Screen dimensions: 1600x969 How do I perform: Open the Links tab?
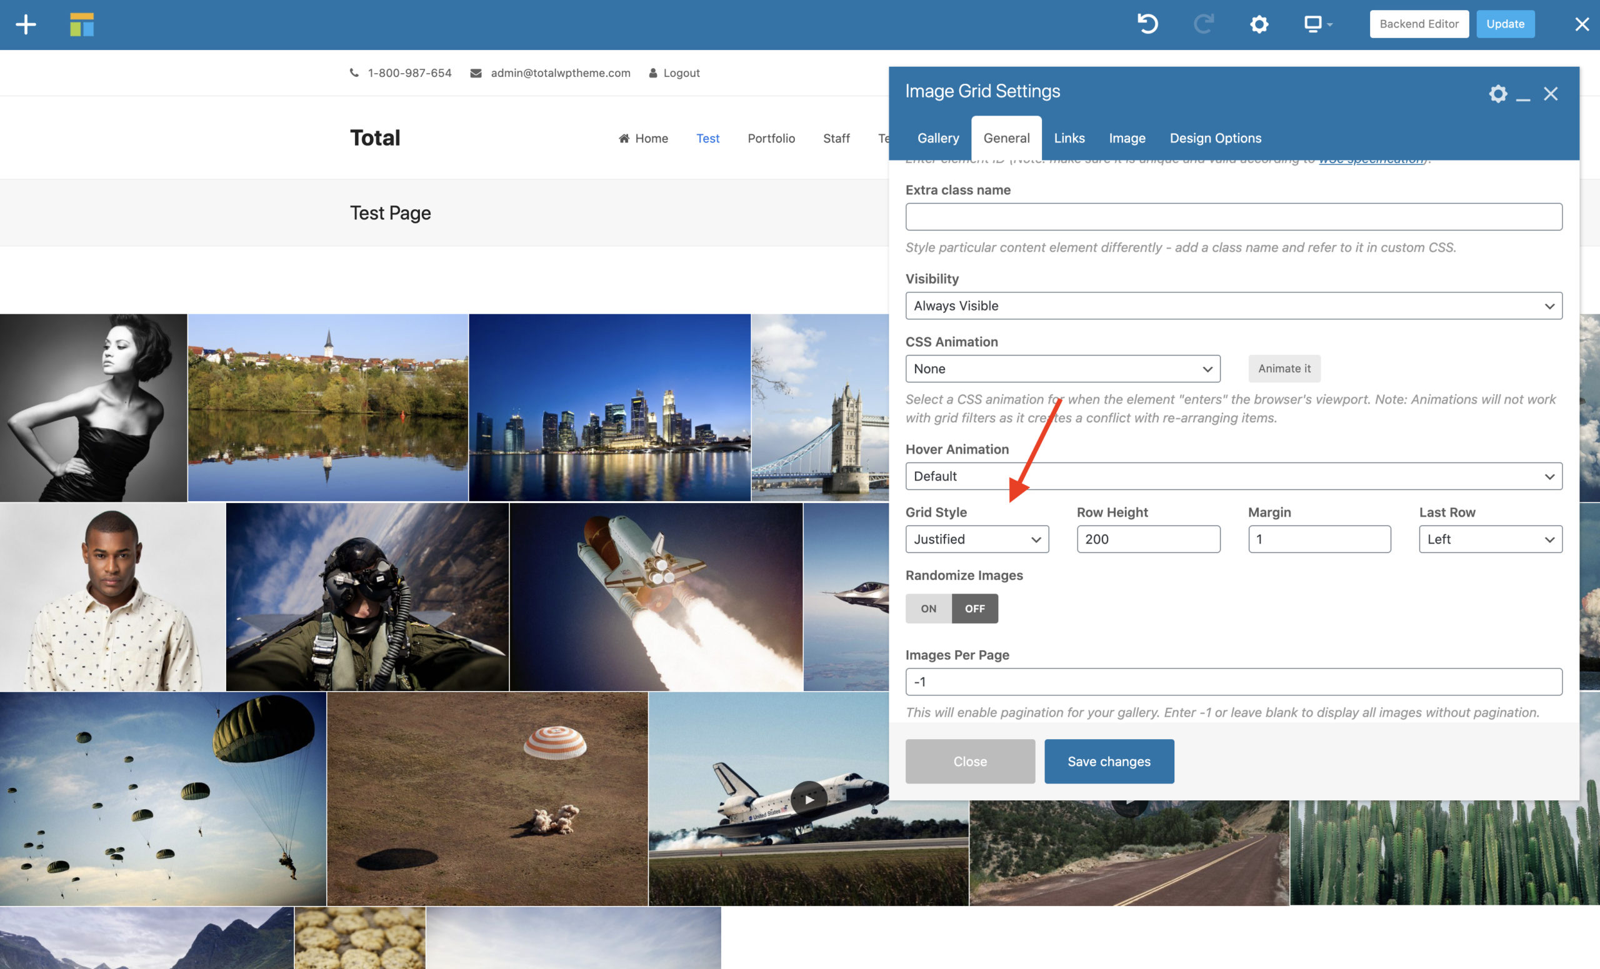(1069, 138)
